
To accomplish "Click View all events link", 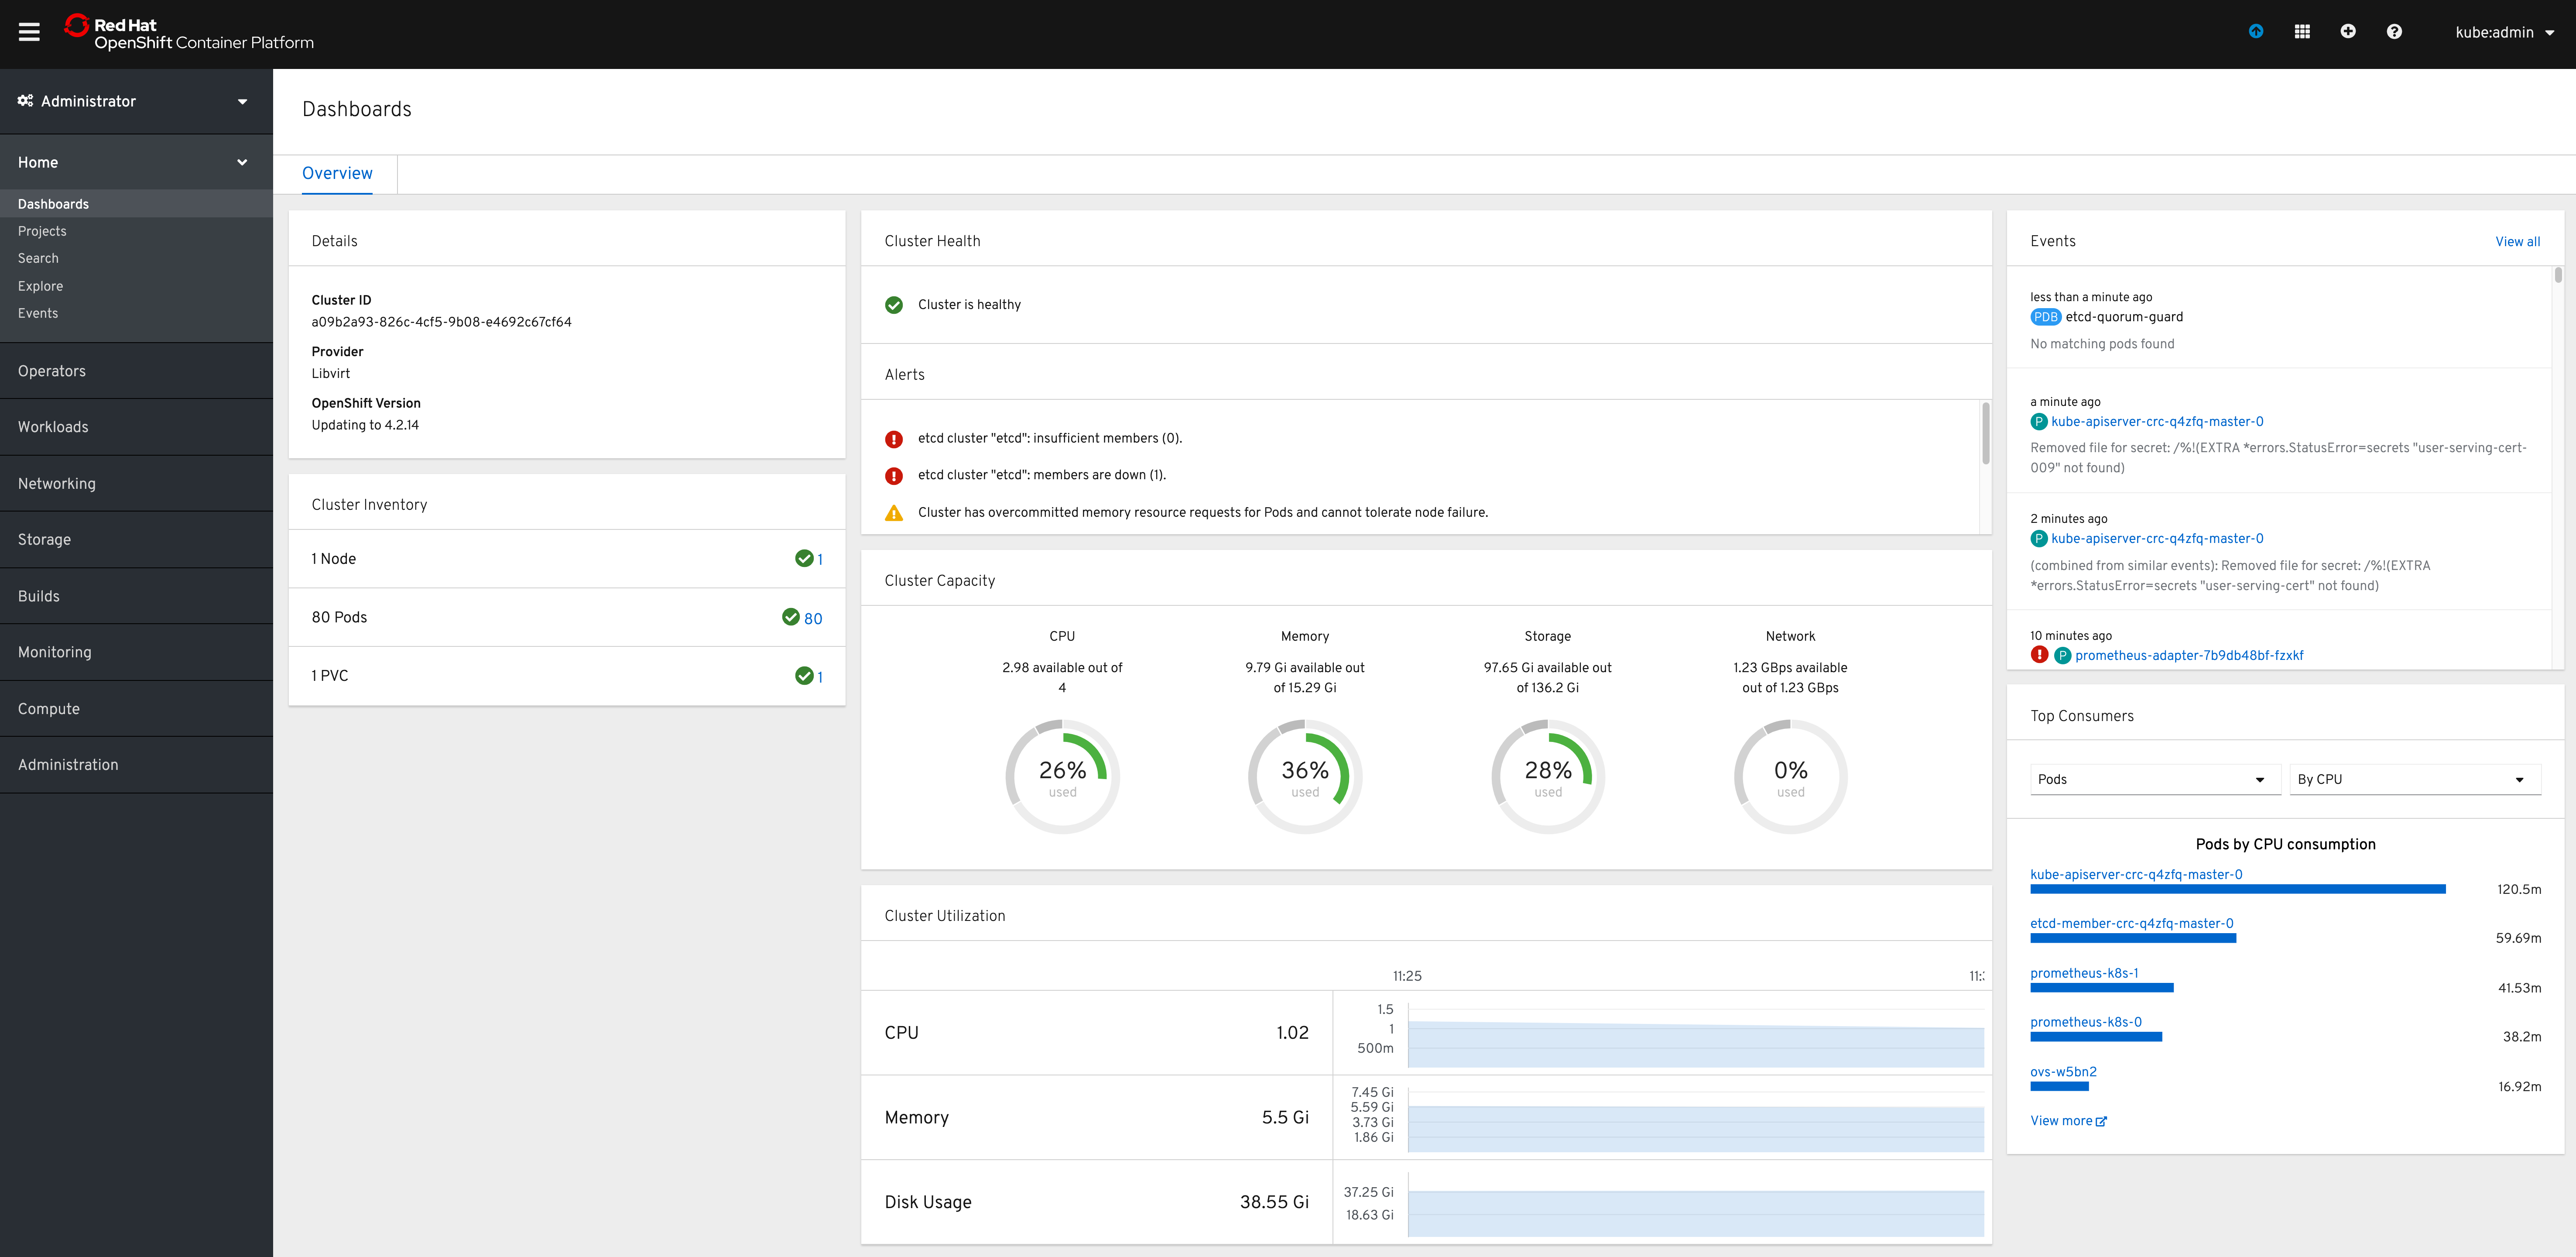I will [2518, 241].
